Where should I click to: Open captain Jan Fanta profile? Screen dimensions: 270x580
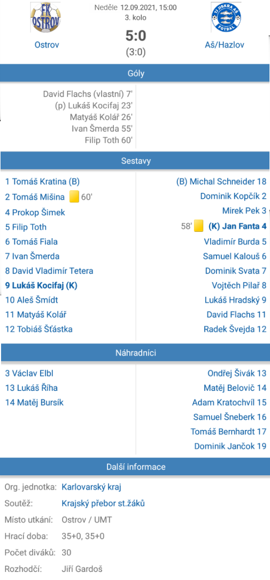pos(237,225)
